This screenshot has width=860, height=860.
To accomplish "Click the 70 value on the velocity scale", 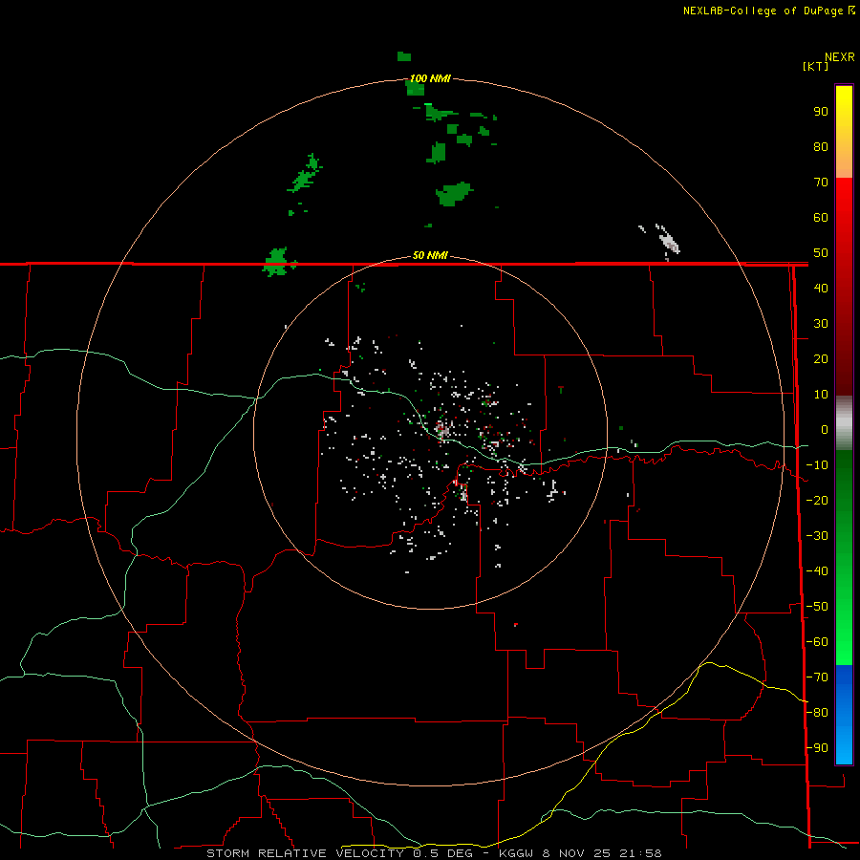I will coord(821,183).
